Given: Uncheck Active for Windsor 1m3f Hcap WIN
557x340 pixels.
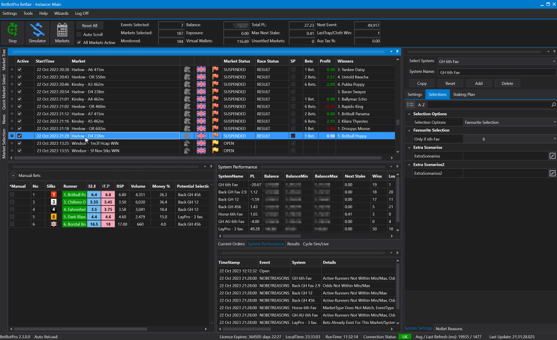Looking at the screenshot, I should [19, 143].
